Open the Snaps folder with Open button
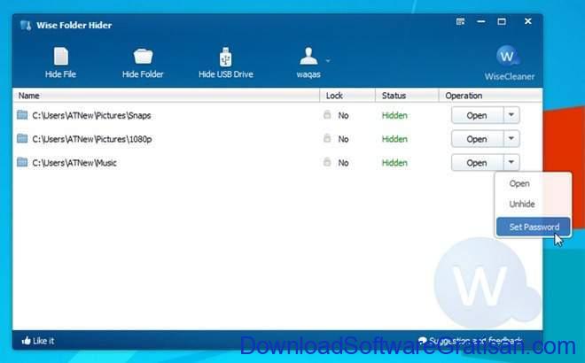The height and width of the screenshot is (363, 585). coord(477,115)
